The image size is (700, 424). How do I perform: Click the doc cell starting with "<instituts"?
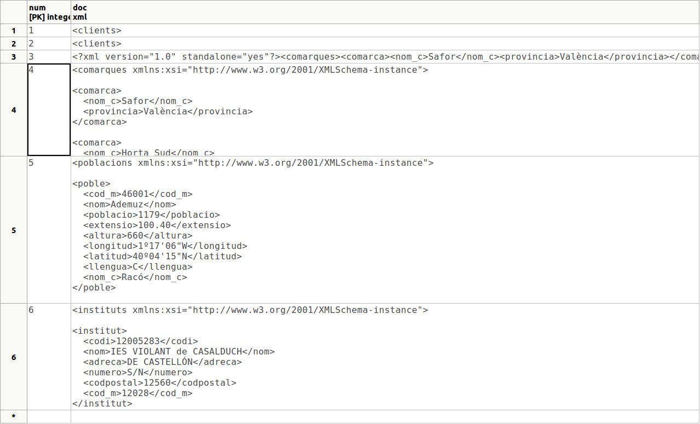coord(385,357)
